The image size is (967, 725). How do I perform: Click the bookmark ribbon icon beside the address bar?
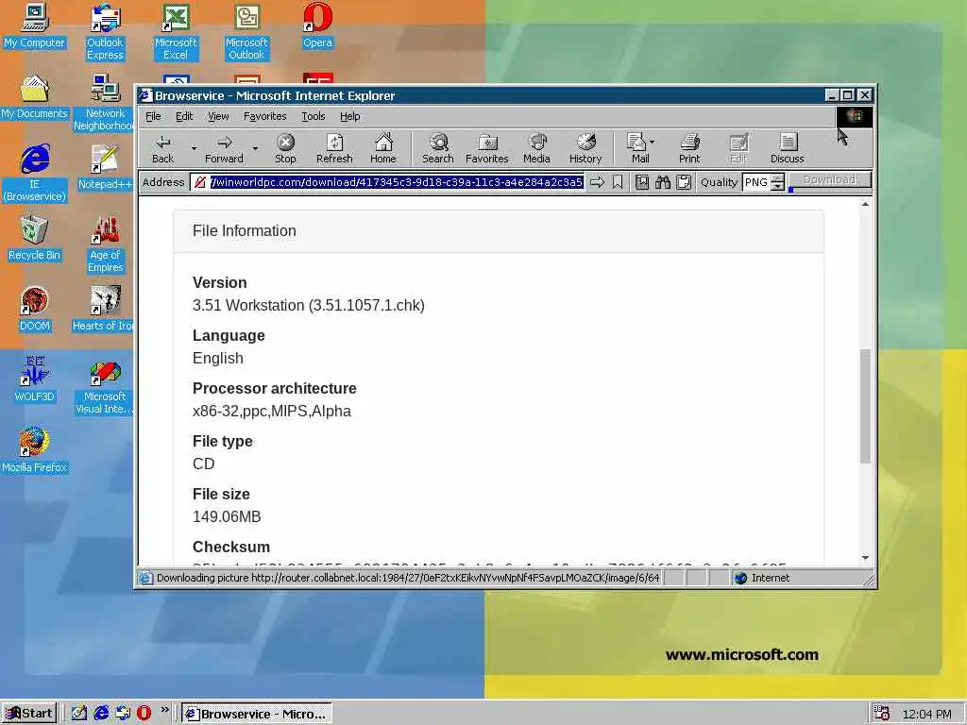tap(618, 182)
